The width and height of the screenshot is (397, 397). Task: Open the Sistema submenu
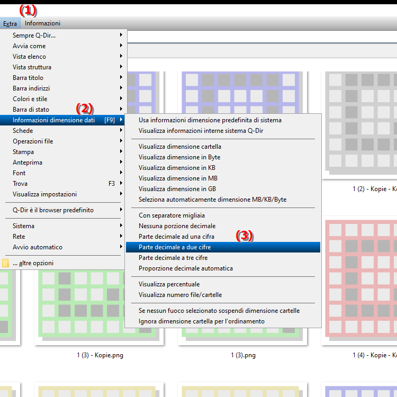point(62,226)
